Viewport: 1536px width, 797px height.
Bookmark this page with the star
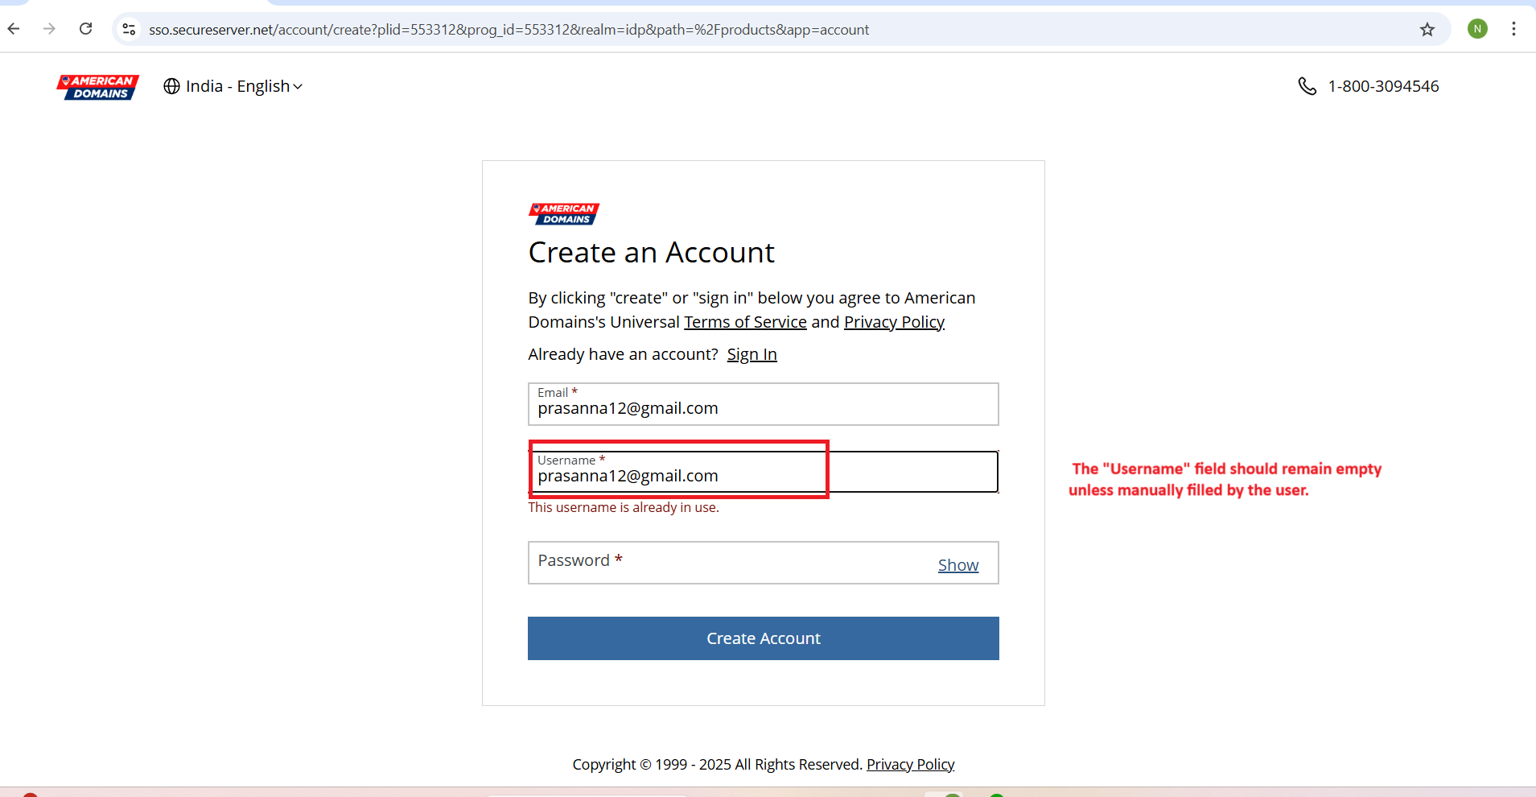pyautogui.click(x=1427, y=30)
